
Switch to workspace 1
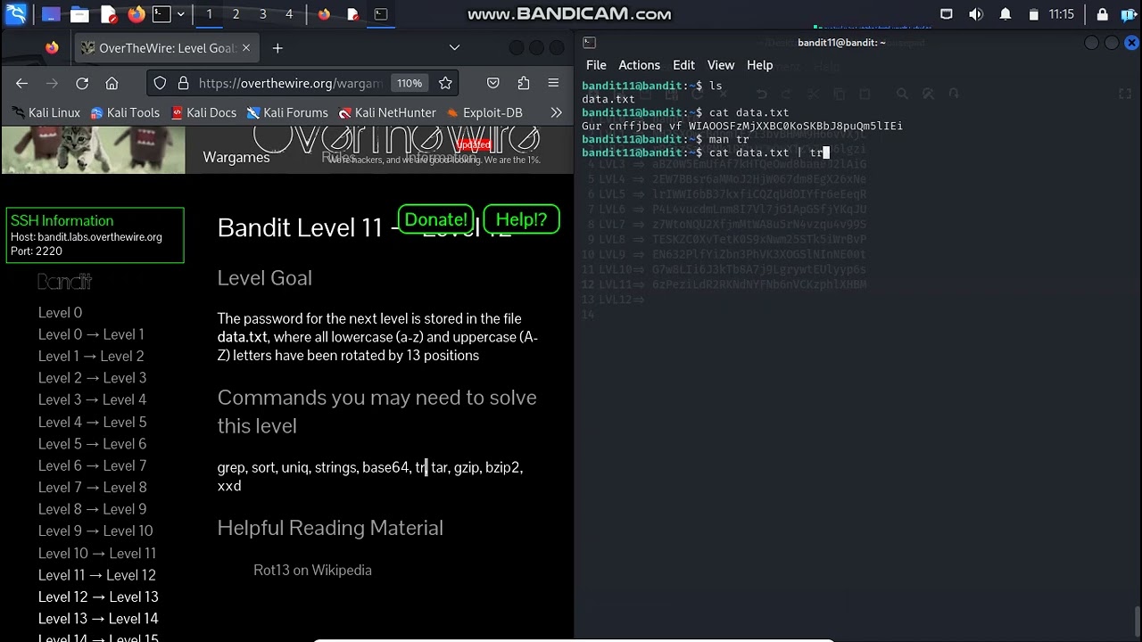pos(209,14)
